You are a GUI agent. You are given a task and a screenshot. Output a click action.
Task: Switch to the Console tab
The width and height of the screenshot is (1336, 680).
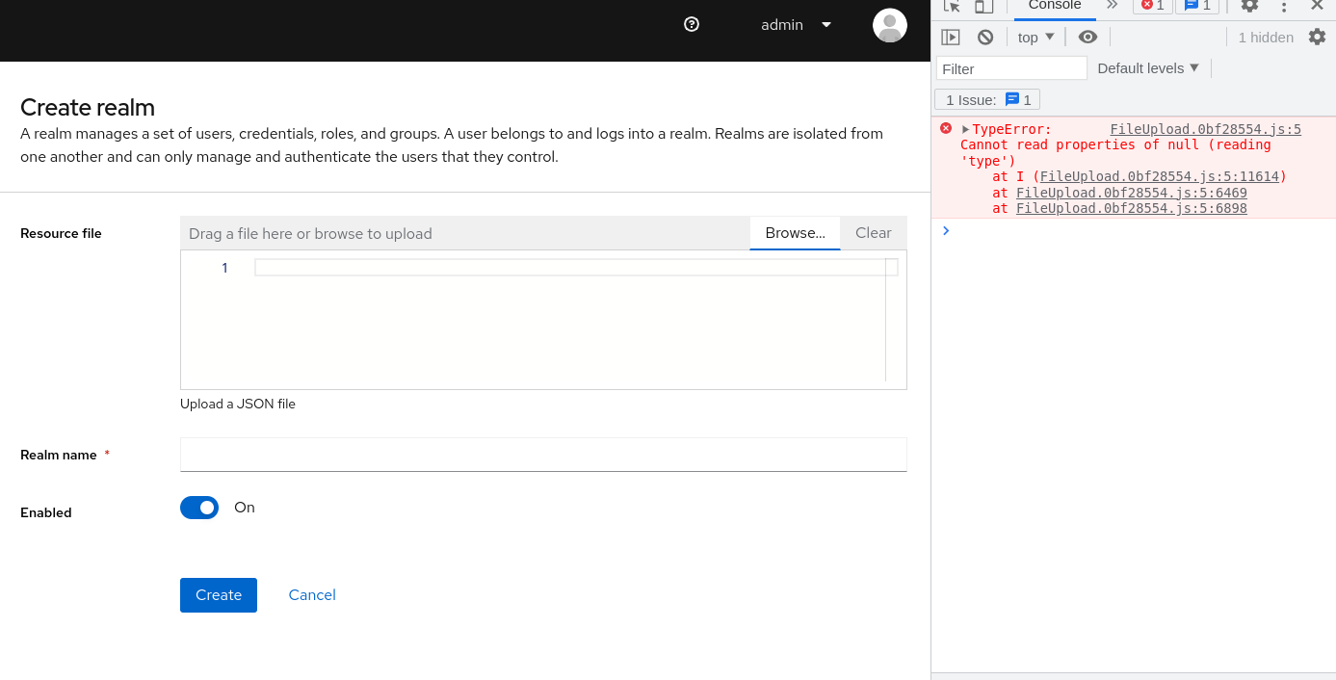coord(1054,7)
